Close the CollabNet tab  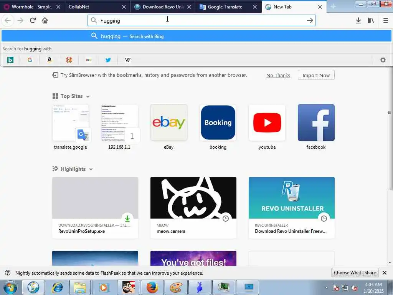tap(124, 7)
